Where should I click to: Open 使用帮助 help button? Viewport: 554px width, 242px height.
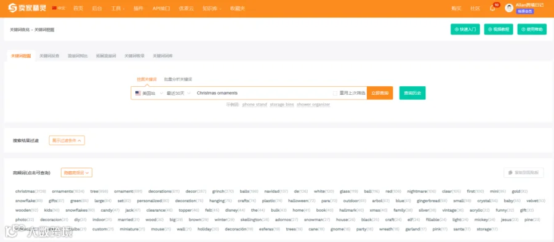(x=532, y=30)
